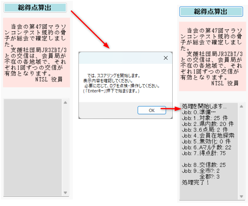Select the Job 8 交信数: 25 line
The width and height of the screenshot is (248, 206).
(x=204, y=165)
